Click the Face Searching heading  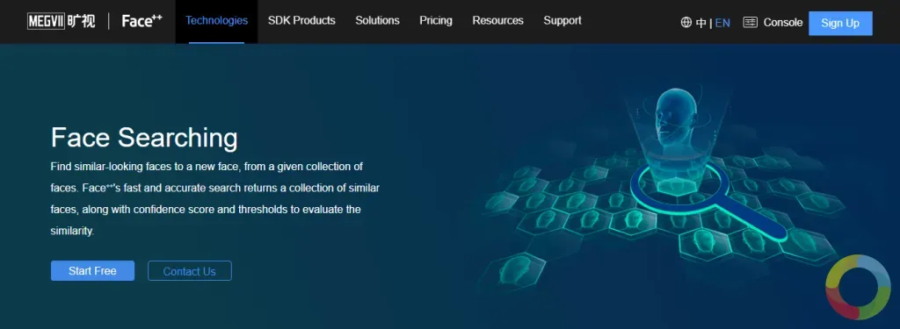pyautogui.click(x=144, y=138)
